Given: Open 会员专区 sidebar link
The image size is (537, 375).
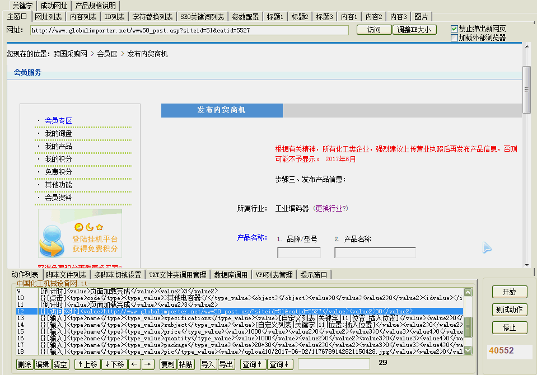Looking at the screenshot, I should pos(59,120).
